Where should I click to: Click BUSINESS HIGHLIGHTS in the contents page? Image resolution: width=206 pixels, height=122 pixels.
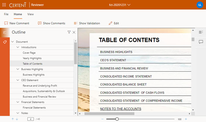point(116,52)
